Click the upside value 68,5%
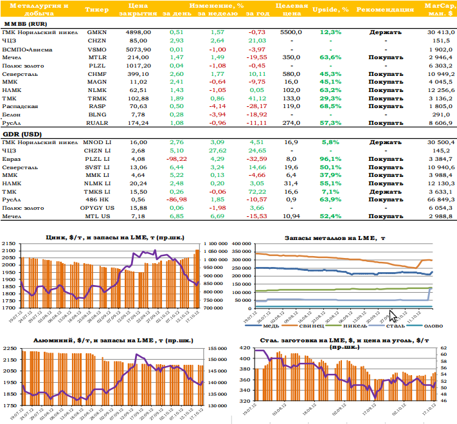This screenshot has width=457, height=424. coord(330,107)
